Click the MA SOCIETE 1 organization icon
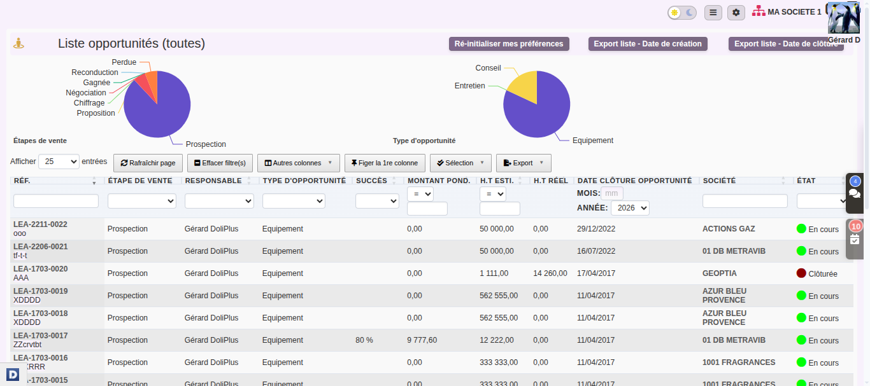 pos(759,11)
